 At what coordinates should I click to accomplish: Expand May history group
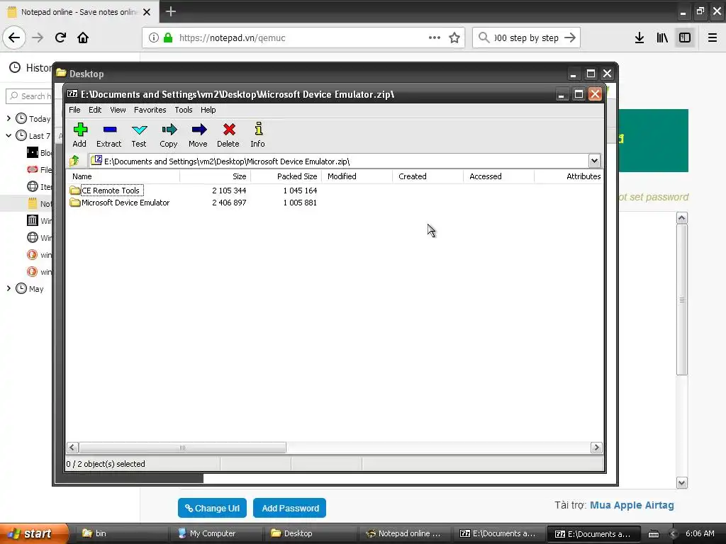click(9, 288)
